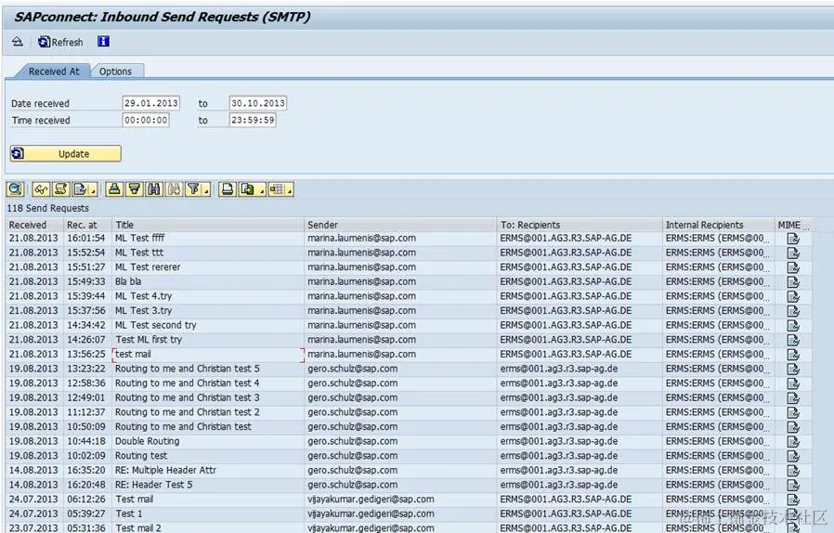Click the To: Recipients column header
834x533 pixels.
(x=580, y=225)
